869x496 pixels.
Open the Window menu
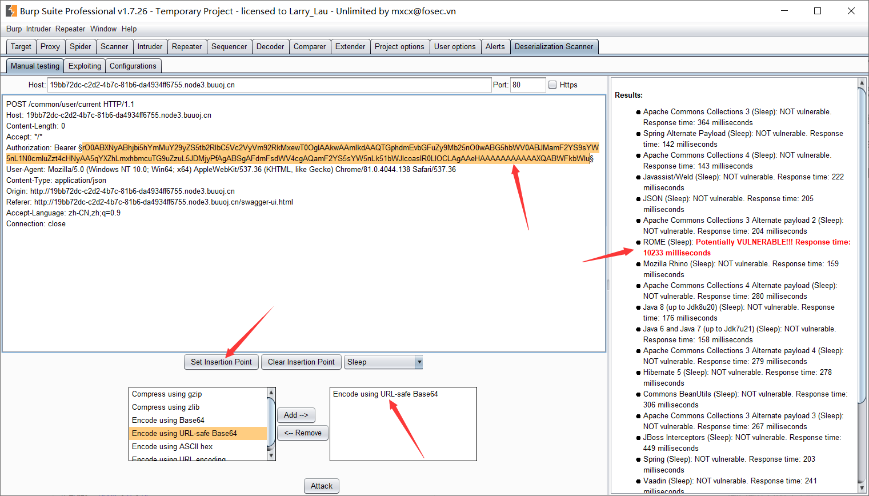pos(103,29)
